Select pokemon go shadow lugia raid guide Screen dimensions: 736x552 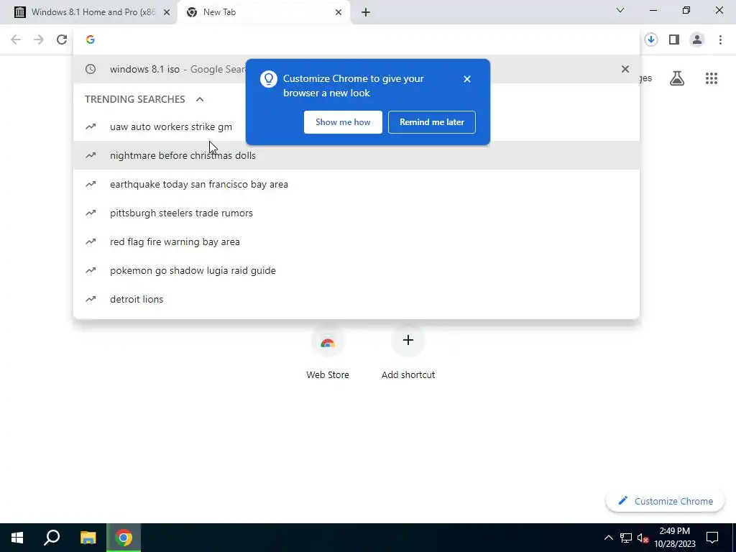click(x=356, y=270)
